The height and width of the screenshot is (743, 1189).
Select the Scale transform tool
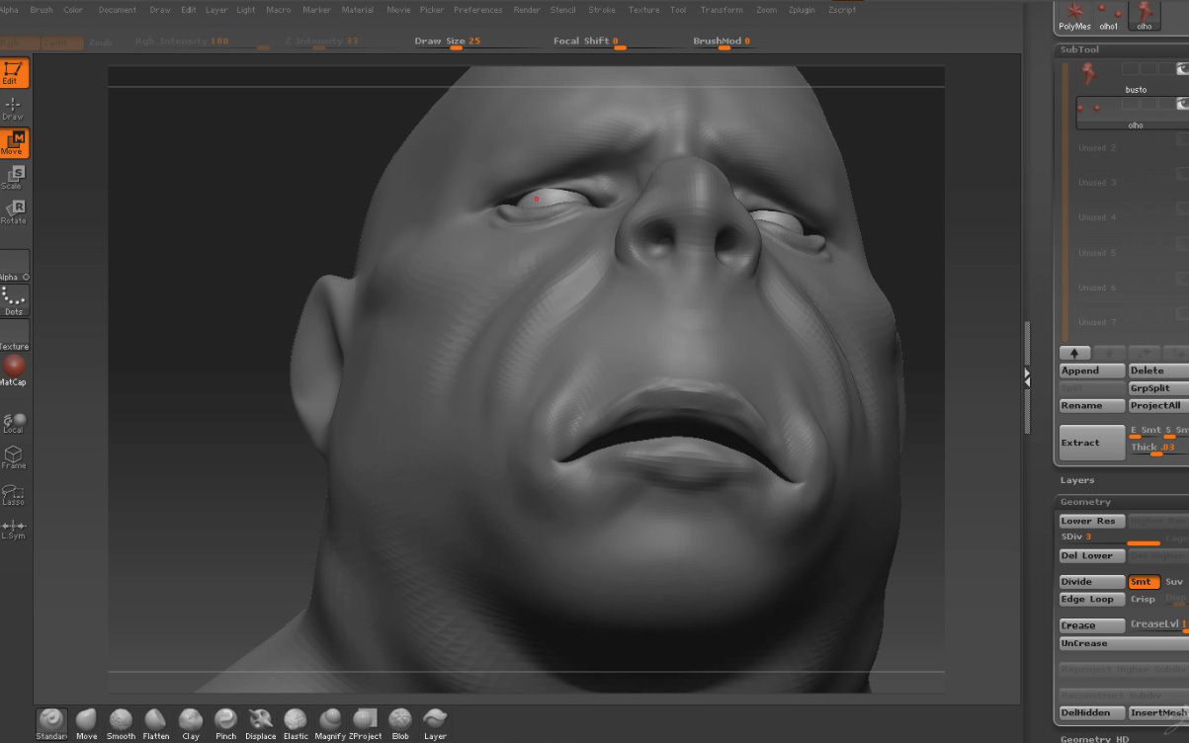point(14,177)
